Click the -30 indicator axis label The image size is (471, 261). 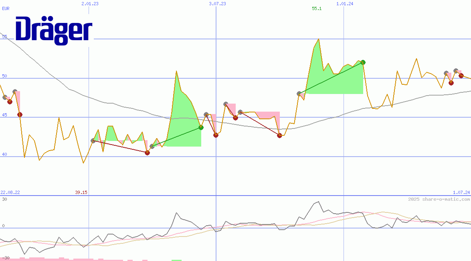click(x=6, y=258)
